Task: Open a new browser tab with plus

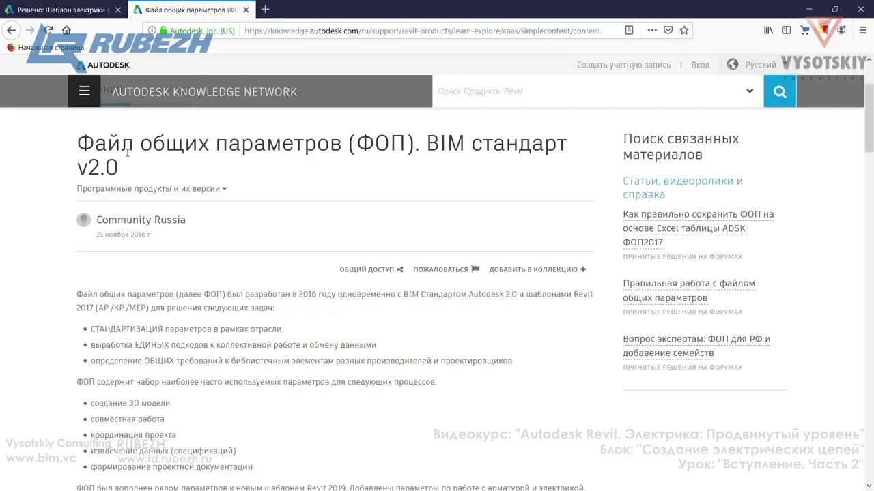Action: 265,10
